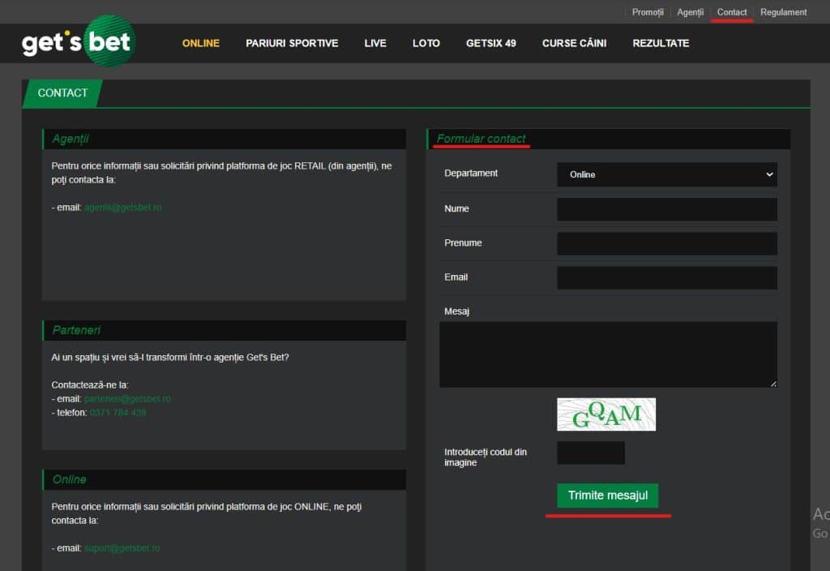Go to PARIURI SPORTIVE section

tap(292, 44)
